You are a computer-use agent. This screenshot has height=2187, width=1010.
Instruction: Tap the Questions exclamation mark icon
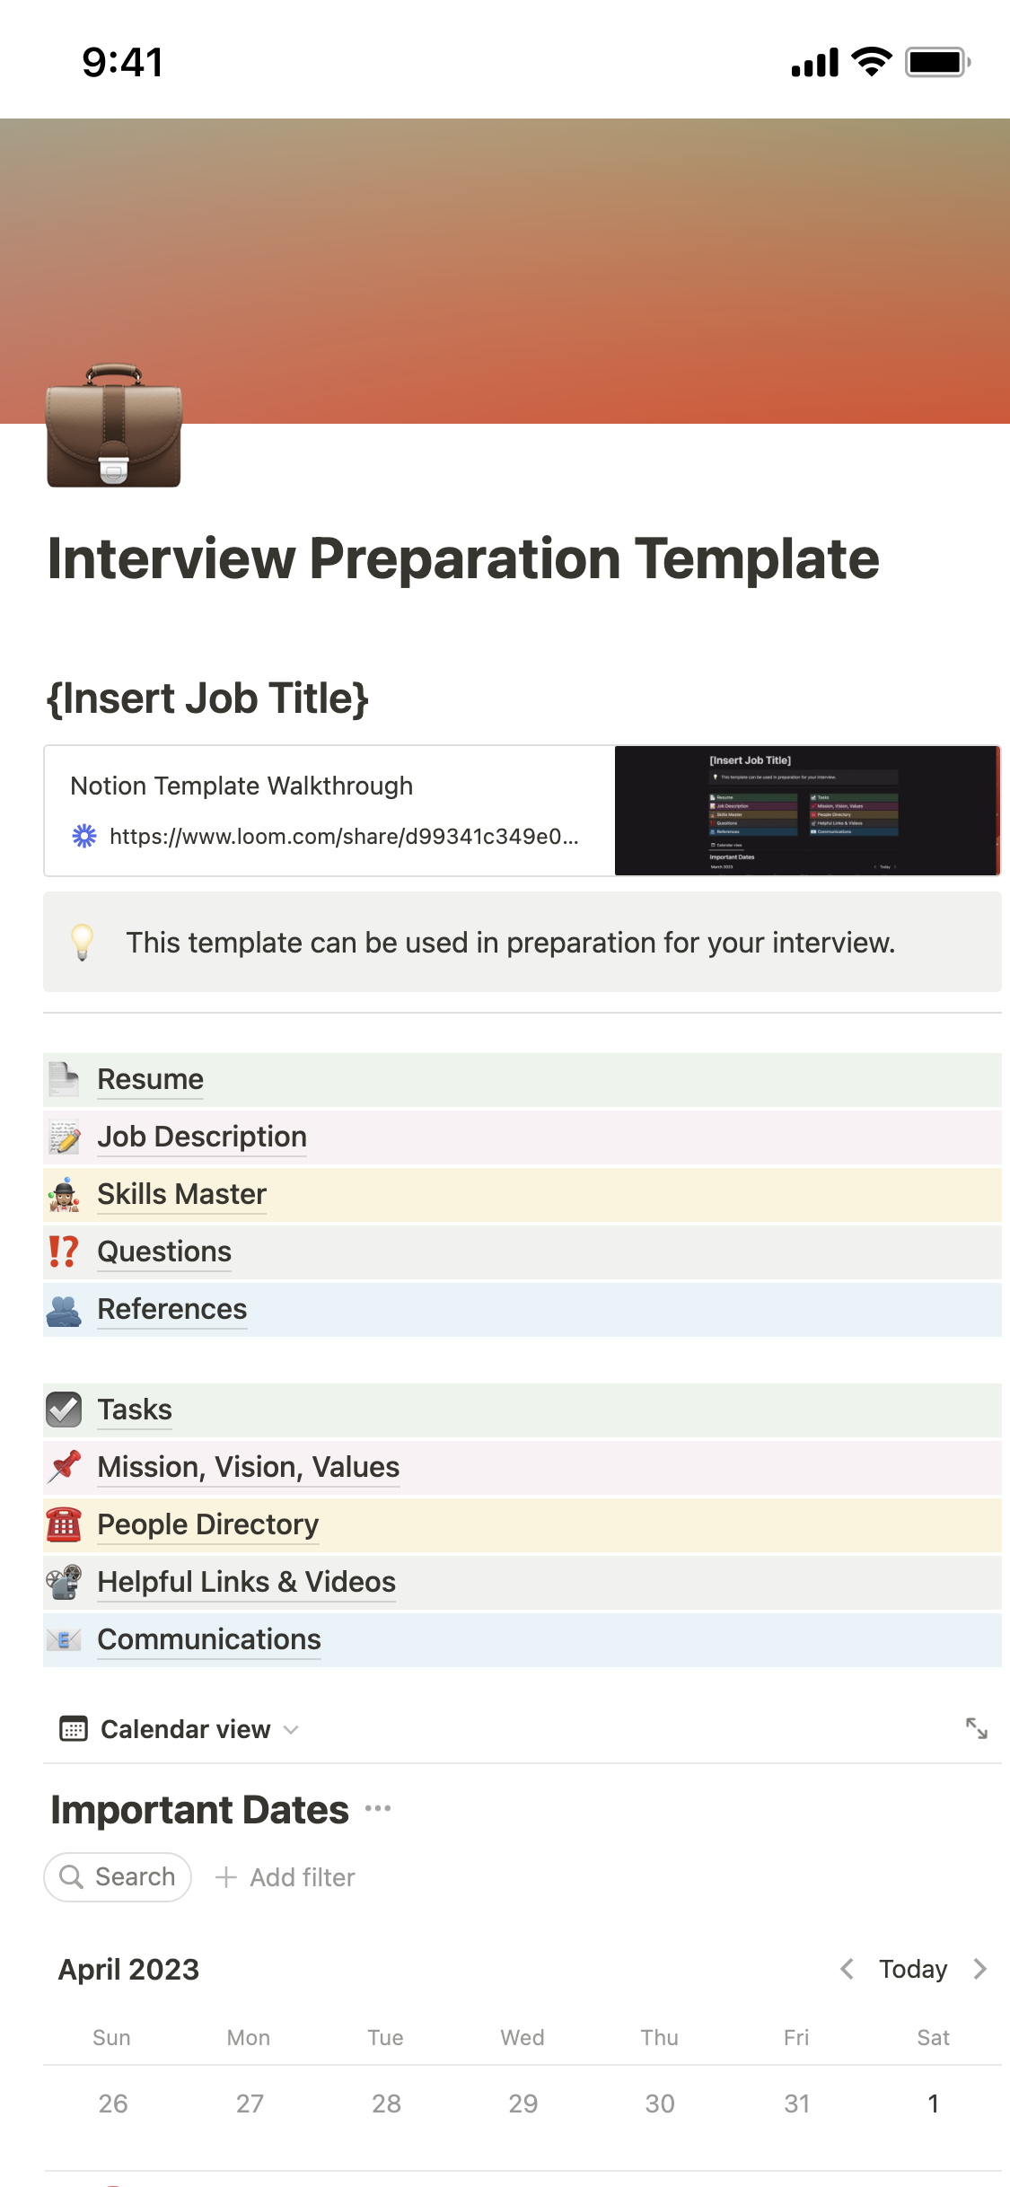click(x=64, y=1252)
